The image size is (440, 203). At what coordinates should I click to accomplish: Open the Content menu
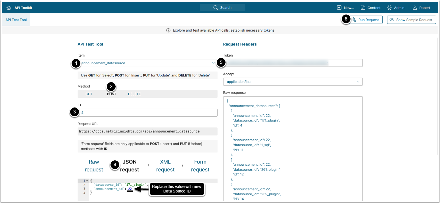click(371, 8)
